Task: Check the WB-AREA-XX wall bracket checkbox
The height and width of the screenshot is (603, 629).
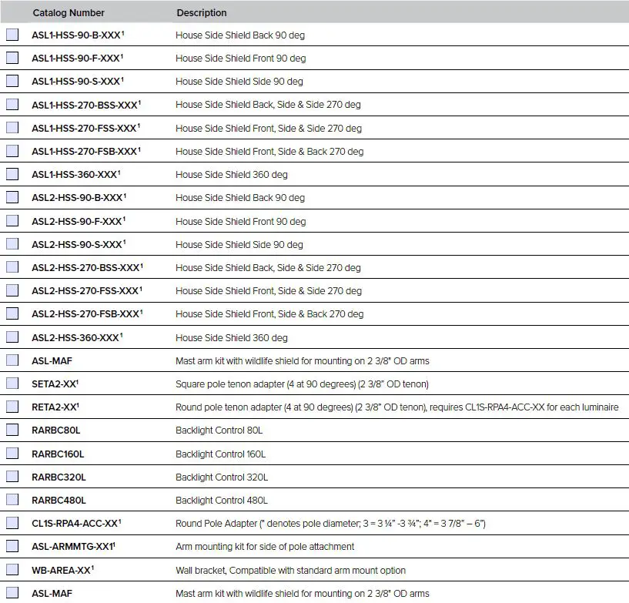Action: 12,570
